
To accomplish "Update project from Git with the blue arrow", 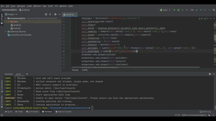I will (x=196, y=10).
